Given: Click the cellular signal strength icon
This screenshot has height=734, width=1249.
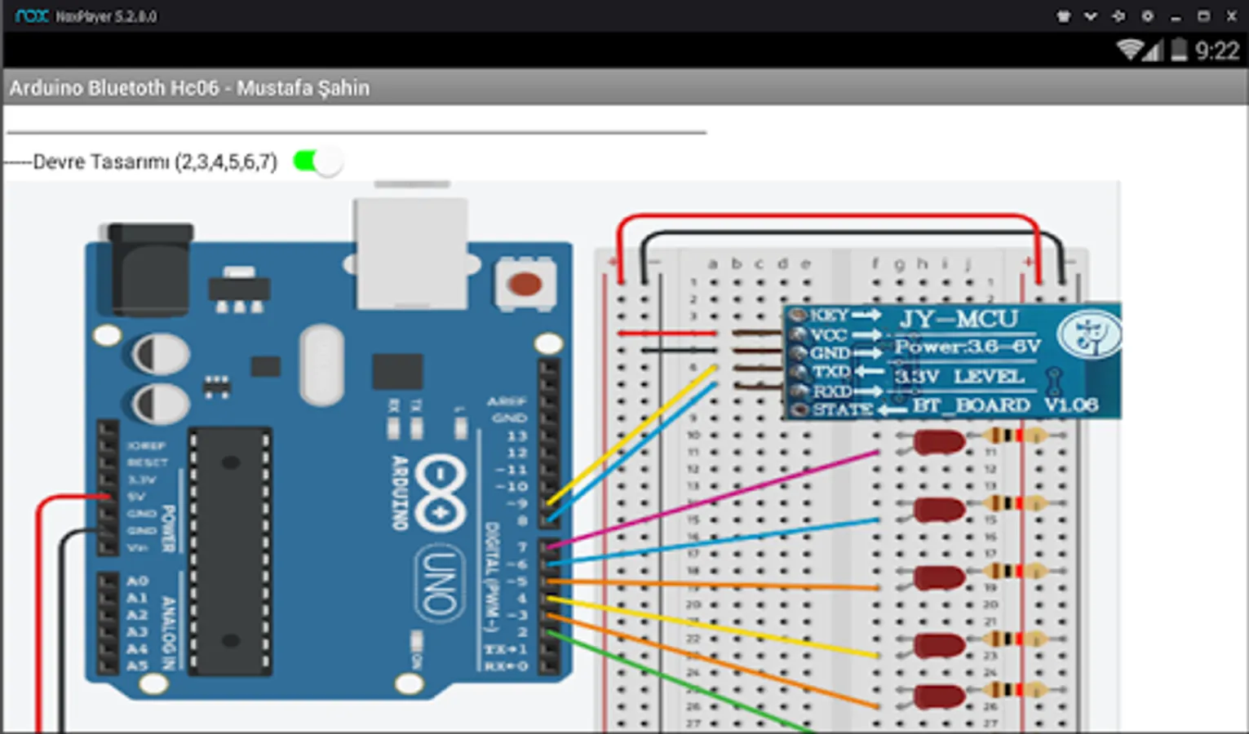Looking at the screenshot, I should (x=1153, y=51).
